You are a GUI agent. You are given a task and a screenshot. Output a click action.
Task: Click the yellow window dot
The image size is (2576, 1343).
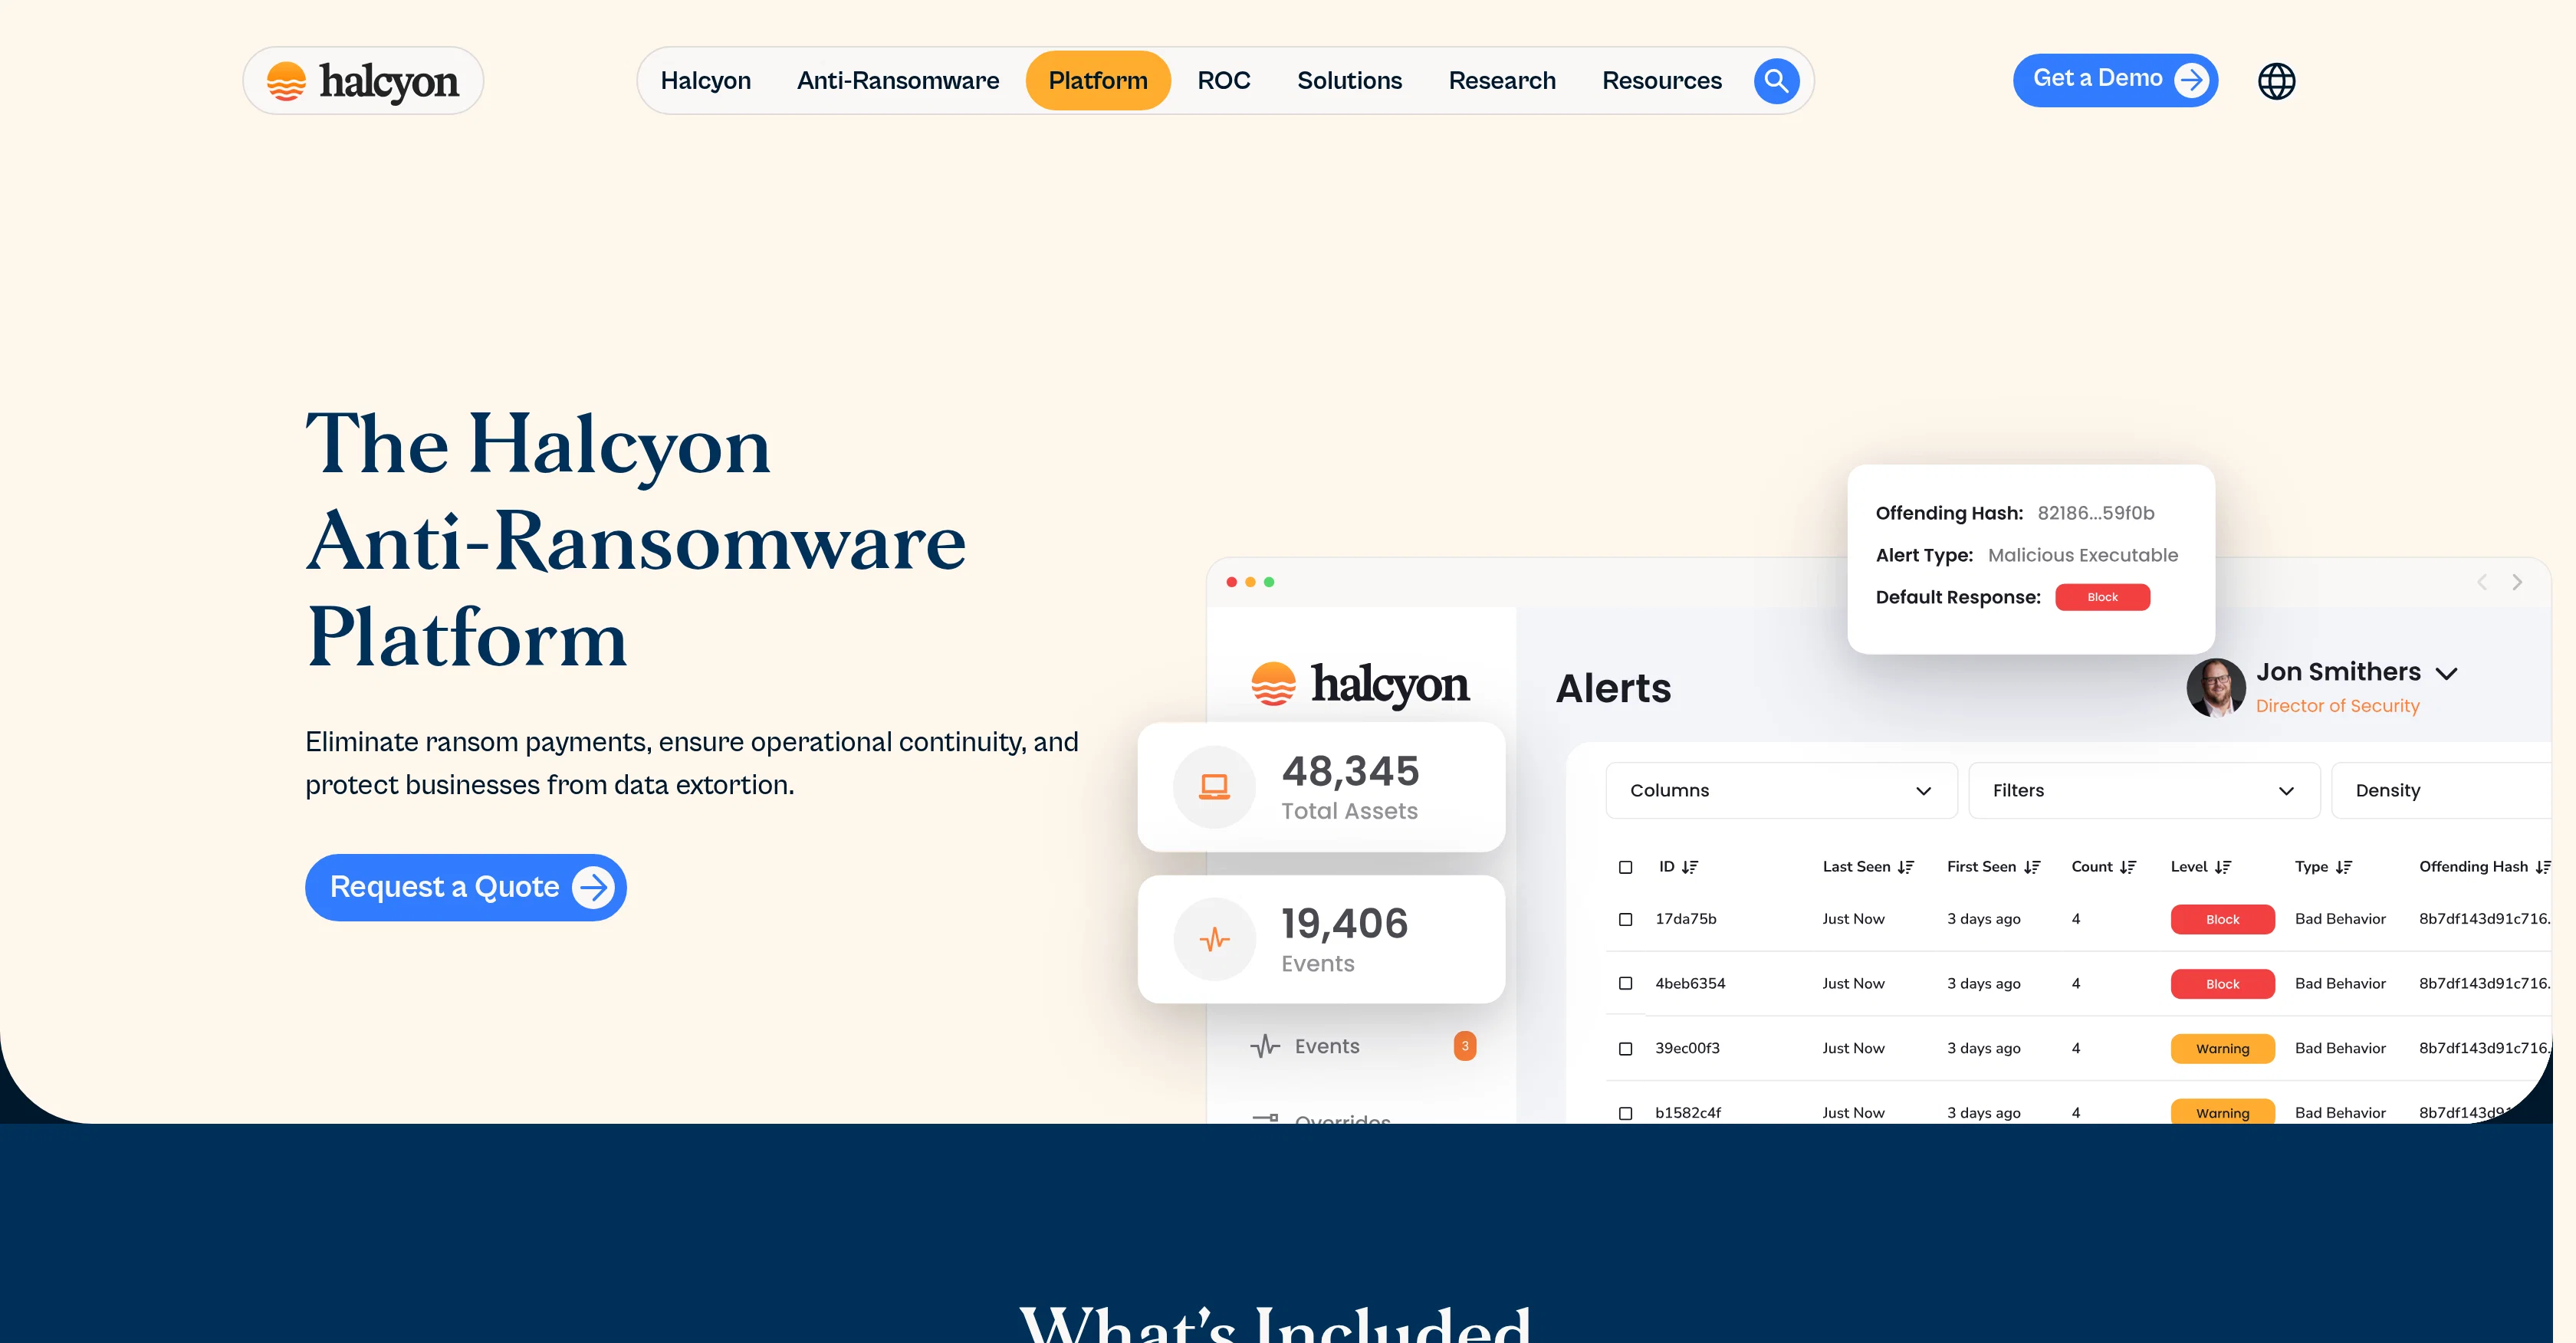[1250, 582]
